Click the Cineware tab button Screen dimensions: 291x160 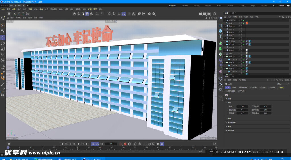point(243,88)
